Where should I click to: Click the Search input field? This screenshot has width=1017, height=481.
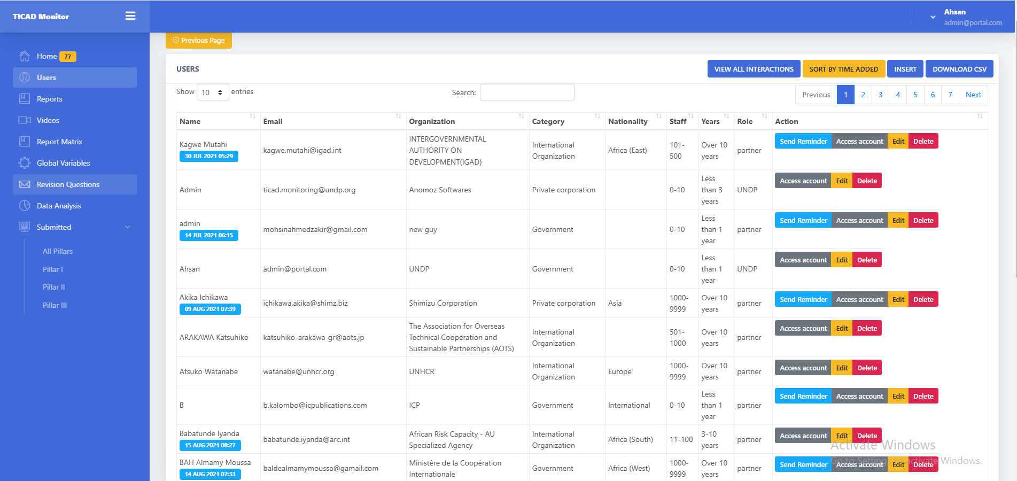tap(526, 92)
